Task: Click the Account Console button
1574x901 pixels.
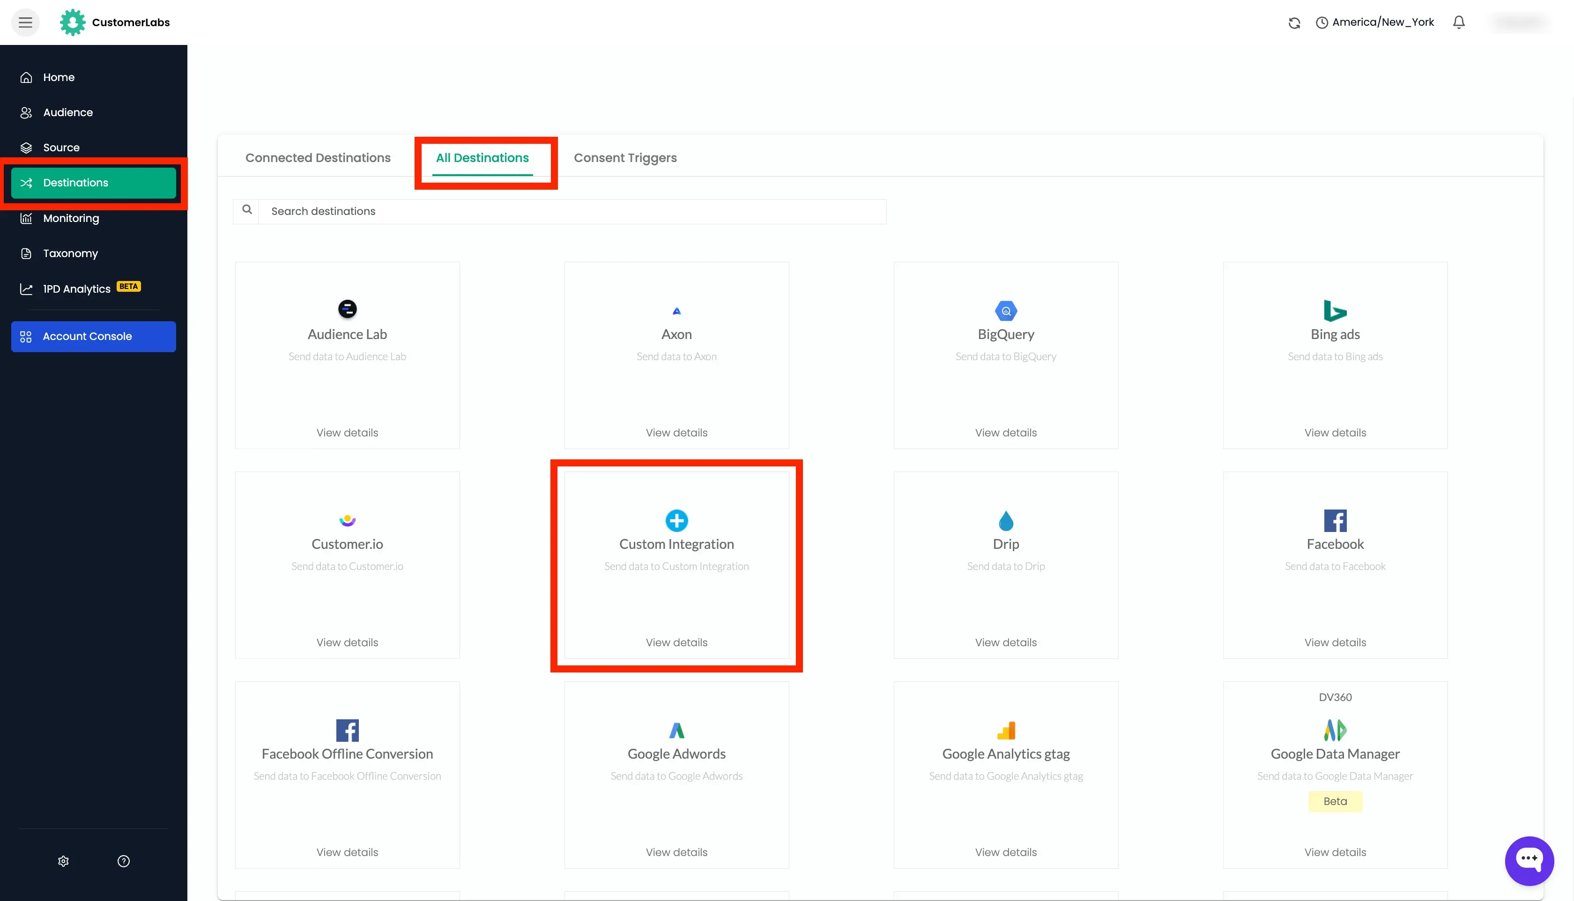Action: click(x=94, y=337)
